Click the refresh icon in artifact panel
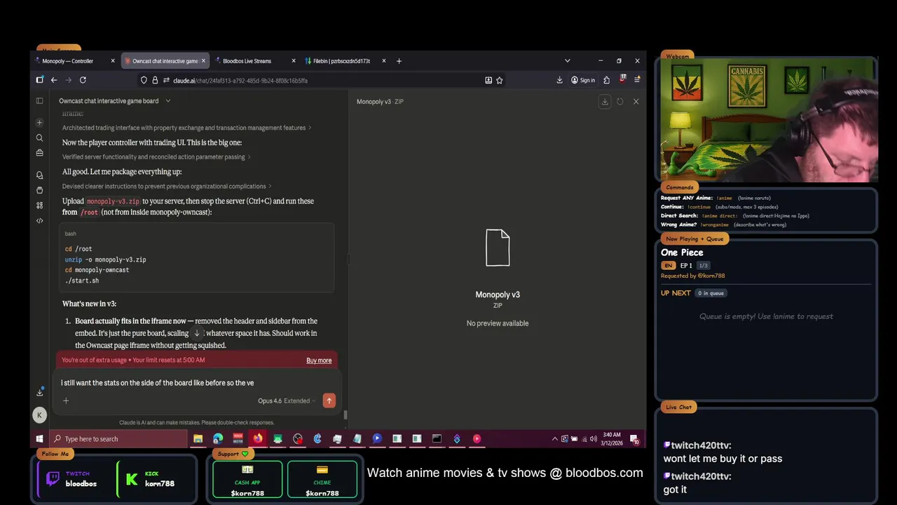The image size is (897, 505). point(620,102)
